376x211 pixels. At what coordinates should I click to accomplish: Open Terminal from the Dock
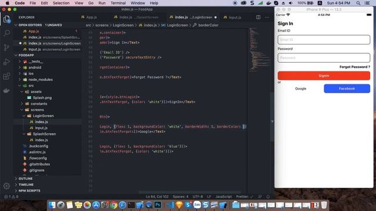pyautogui.click(x=131, y=205)
